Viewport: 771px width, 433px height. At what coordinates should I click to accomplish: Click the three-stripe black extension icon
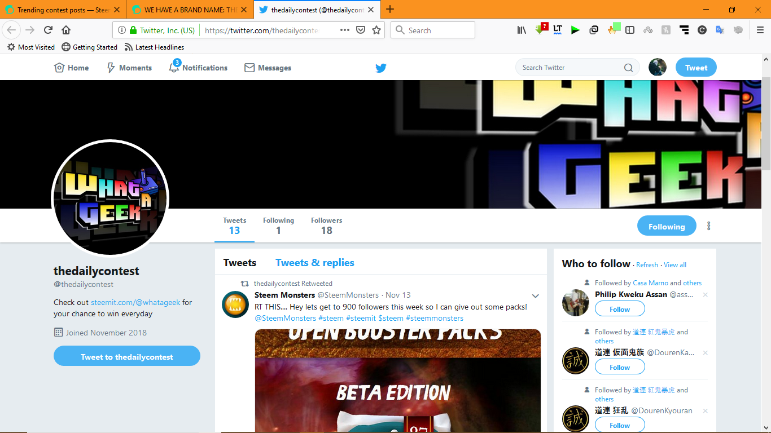(x=684, y=30)
